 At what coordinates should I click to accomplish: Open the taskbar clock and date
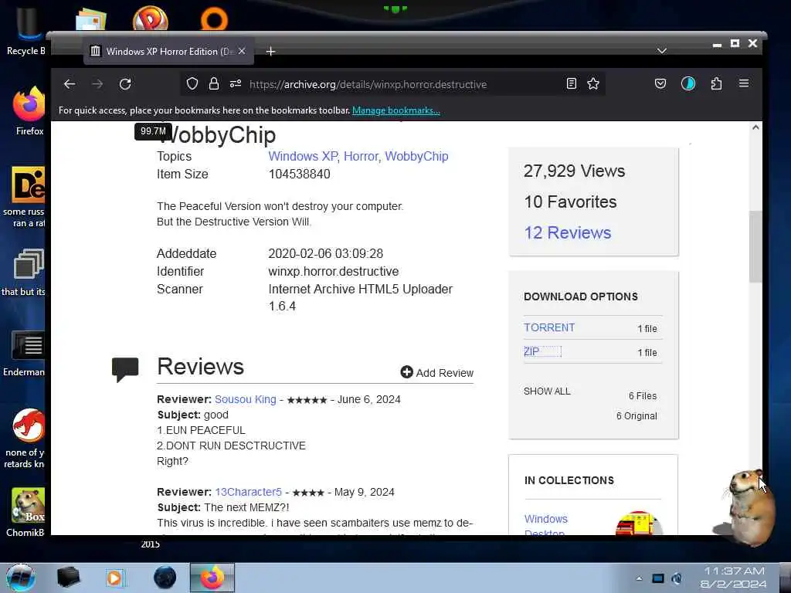coord(734,578)
